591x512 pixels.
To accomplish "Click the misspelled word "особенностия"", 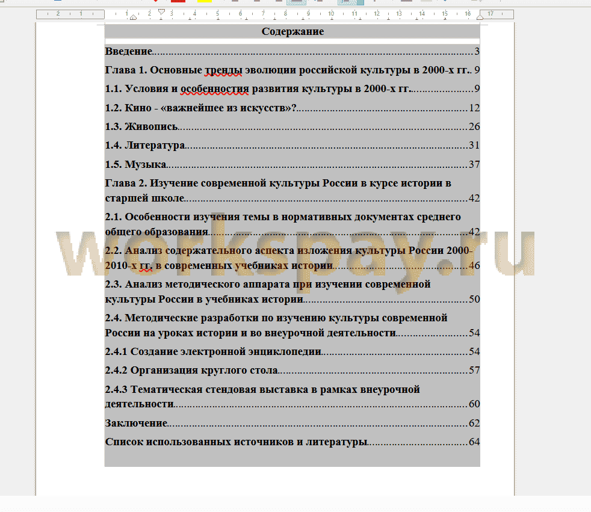I will tap(214, 89).
